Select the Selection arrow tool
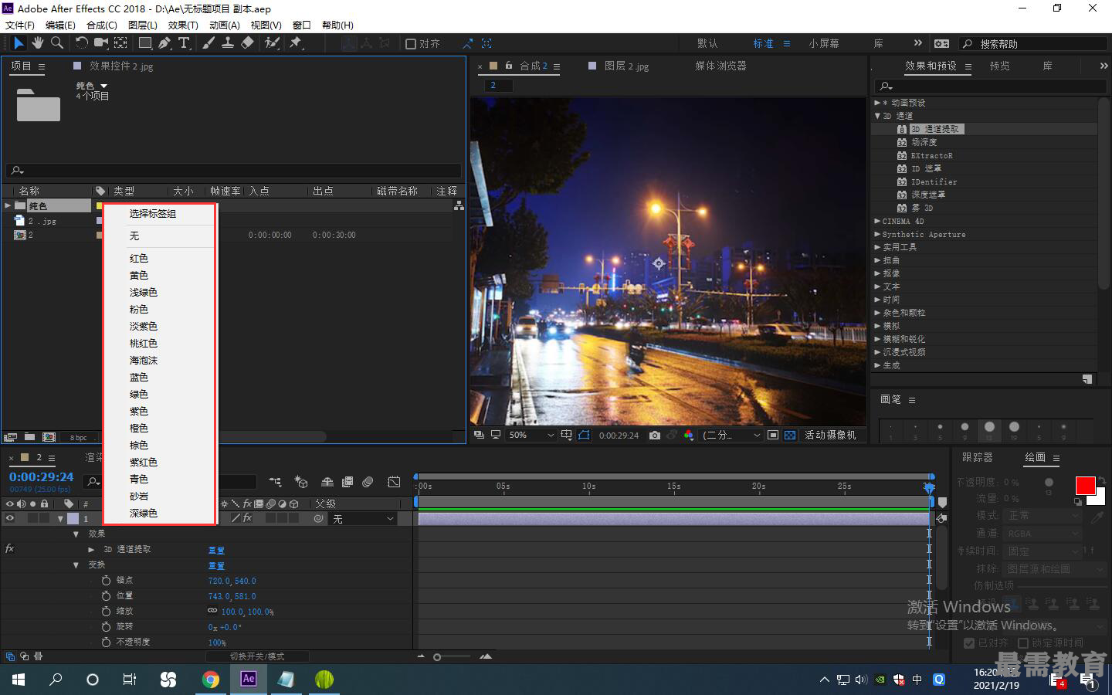1112x695 pixels. [x=19, y=43]
